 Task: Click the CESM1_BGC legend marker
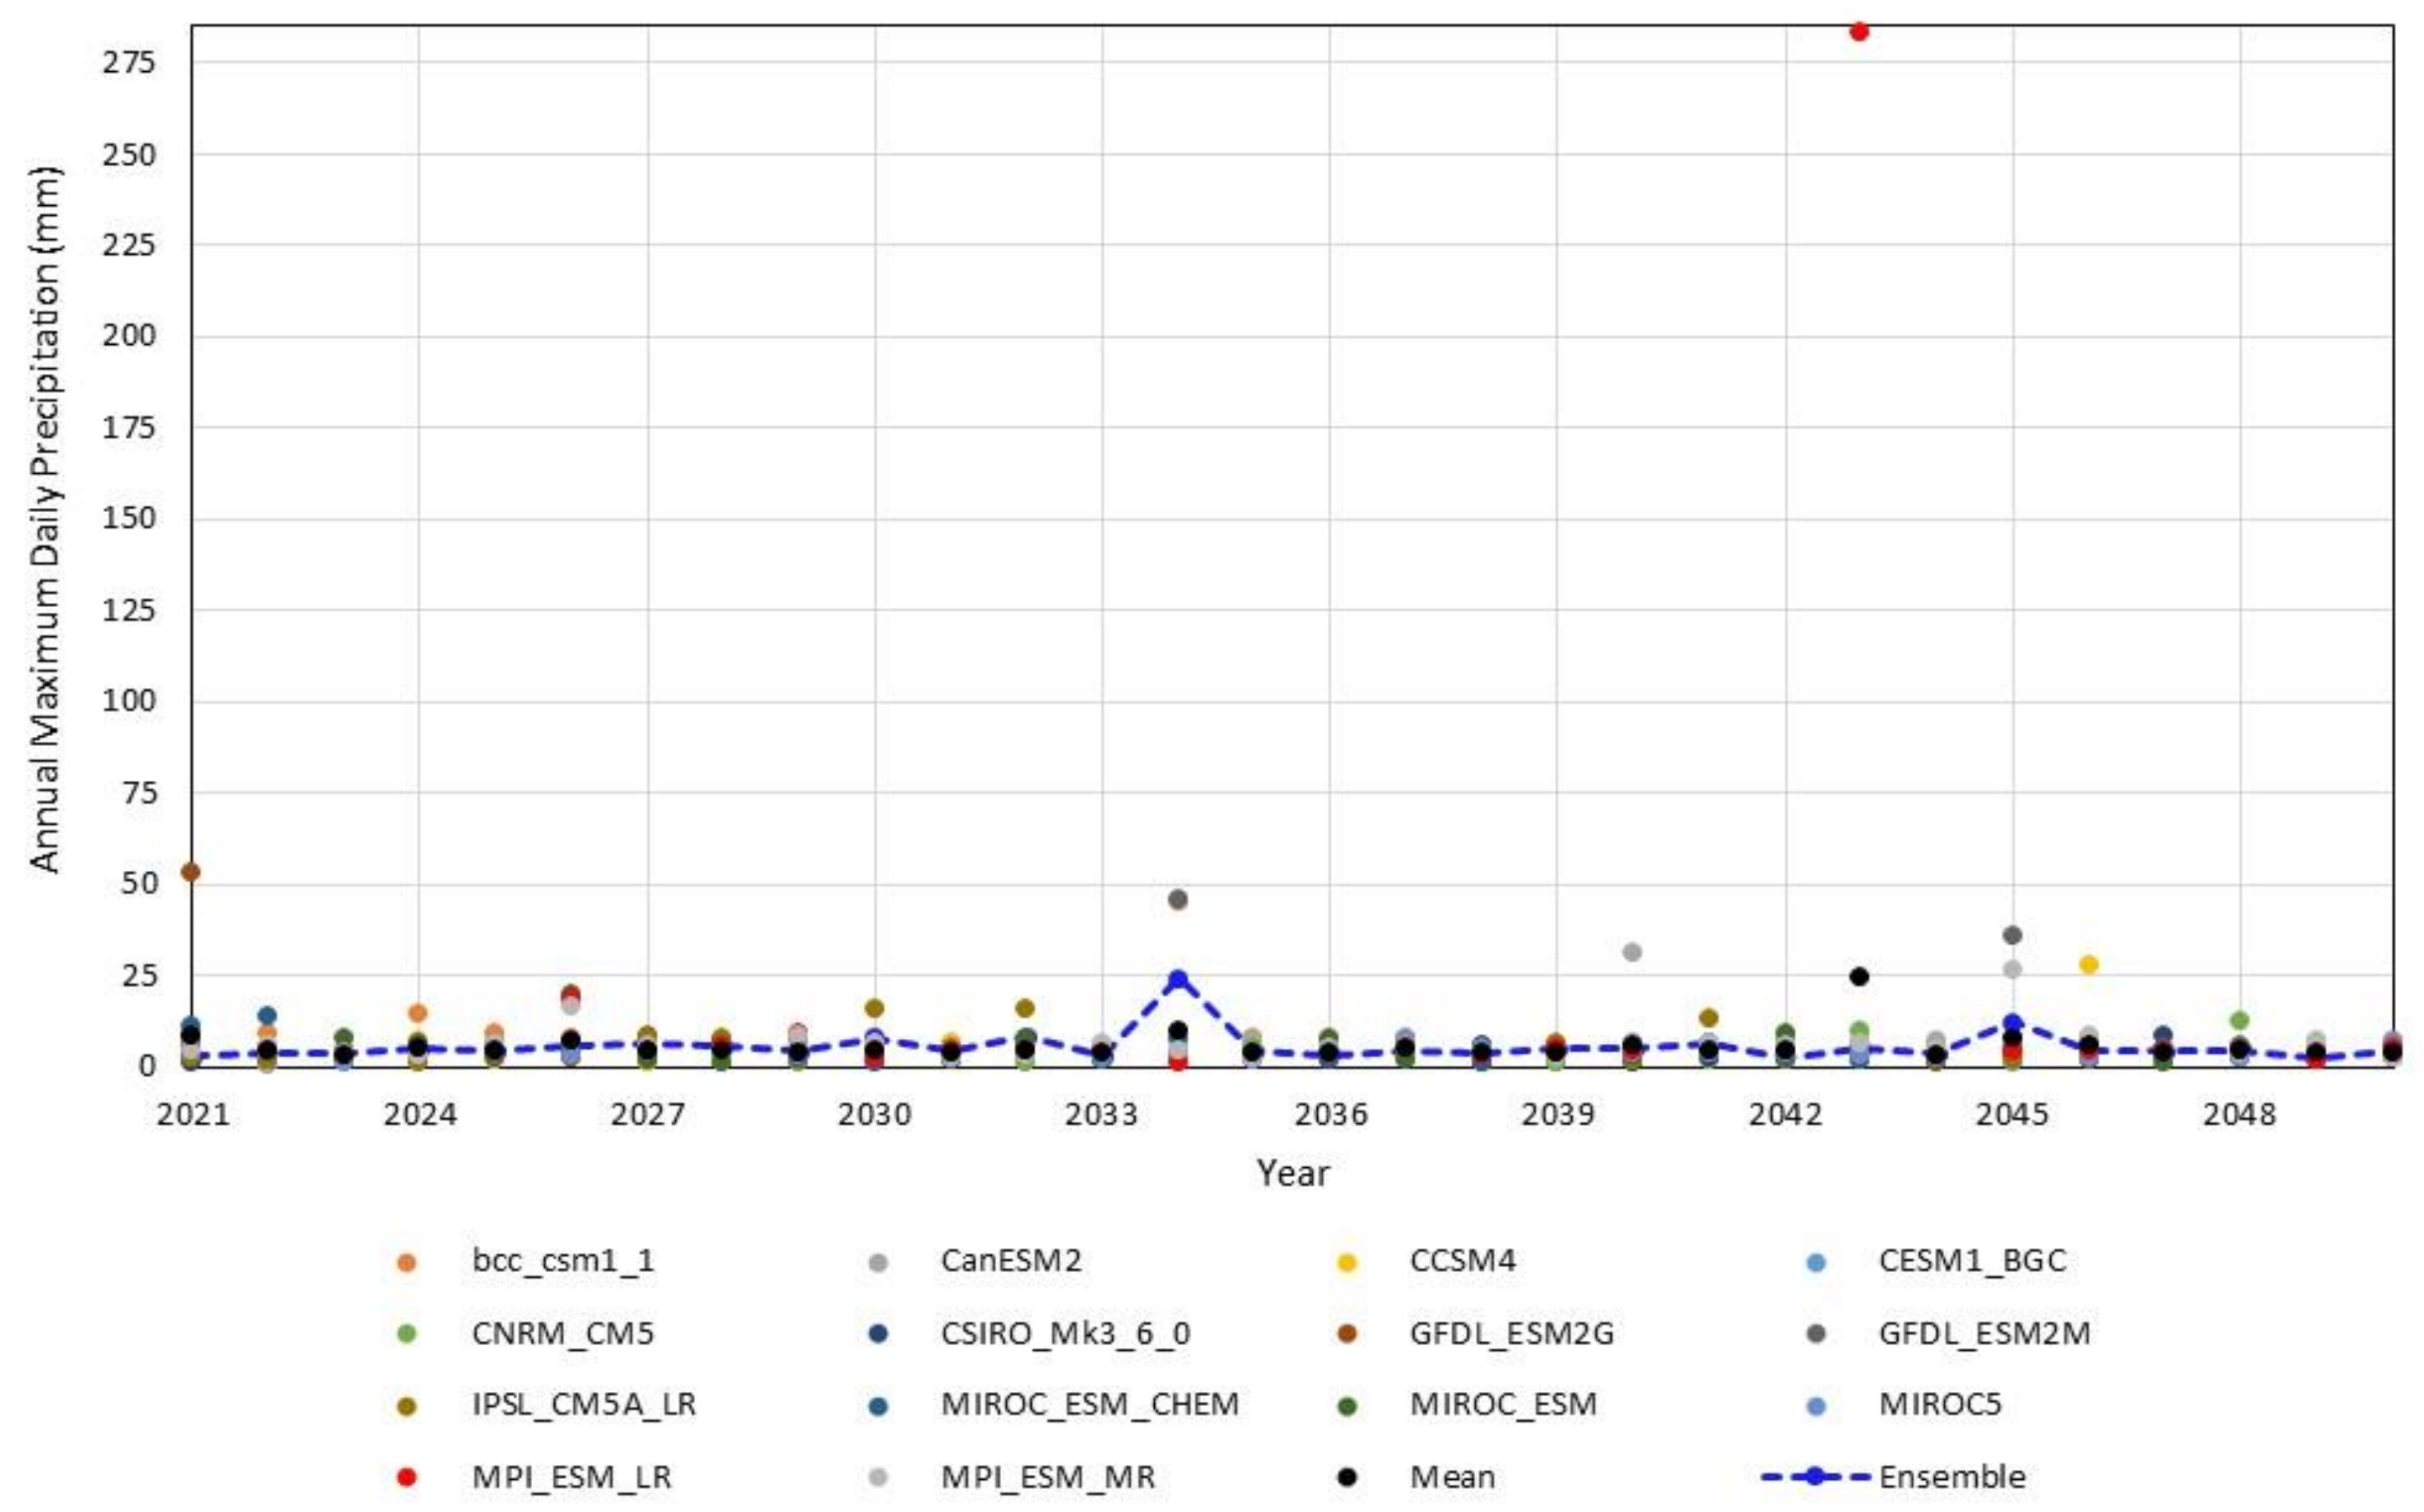tap(1816, 1262)
